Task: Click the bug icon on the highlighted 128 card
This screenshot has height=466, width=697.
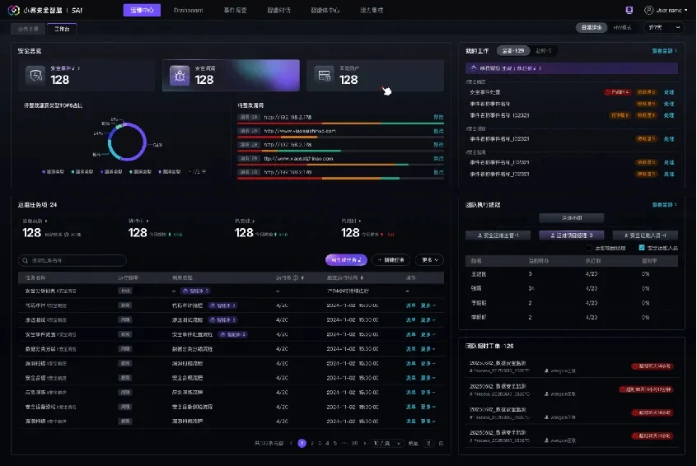Action: tap(179, 76)
